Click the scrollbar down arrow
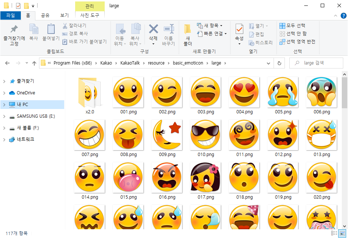This screenshot has height=238, width=348. (344, 226)
